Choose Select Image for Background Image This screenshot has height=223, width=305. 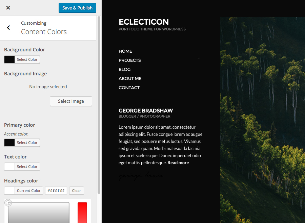coord(71,101)
